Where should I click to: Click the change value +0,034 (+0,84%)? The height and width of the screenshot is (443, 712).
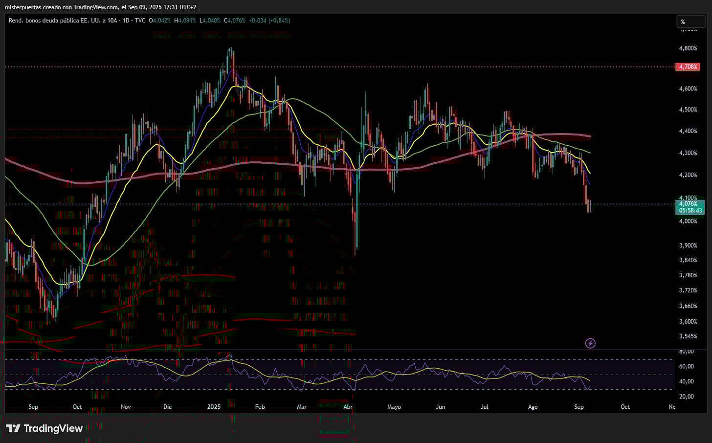pyautogui.click(x=269, y=21)
